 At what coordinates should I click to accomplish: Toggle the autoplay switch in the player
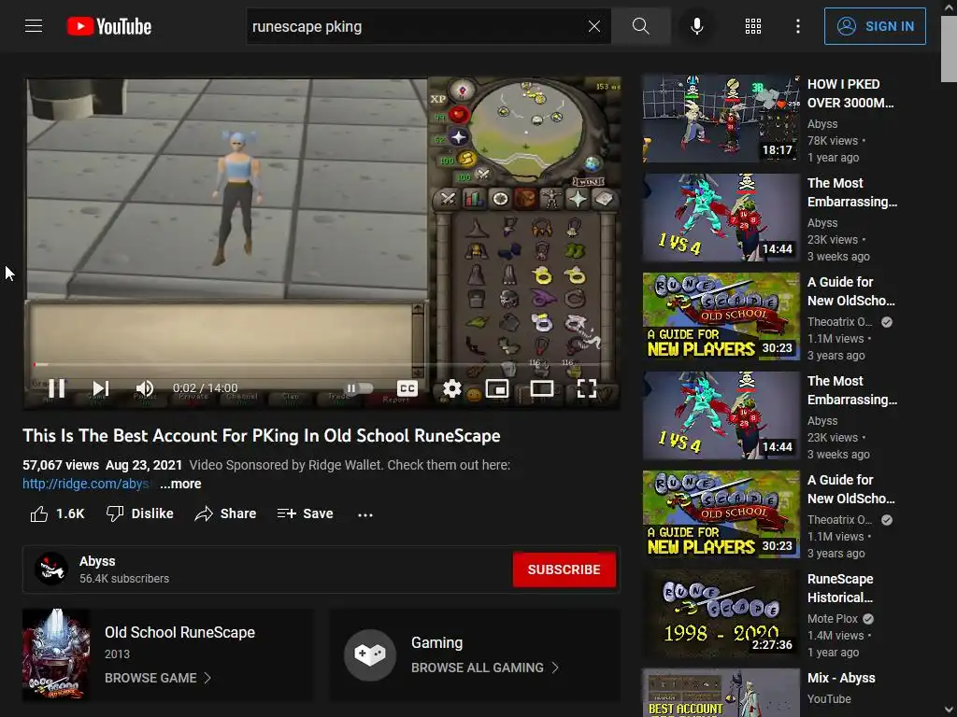(x=360, y=388)
